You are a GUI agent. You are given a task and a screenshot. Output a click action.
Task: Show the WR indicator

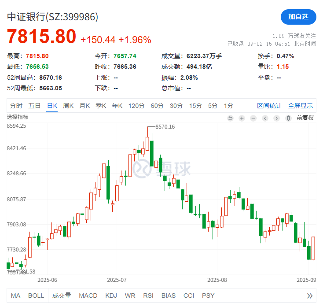[130, 296]
